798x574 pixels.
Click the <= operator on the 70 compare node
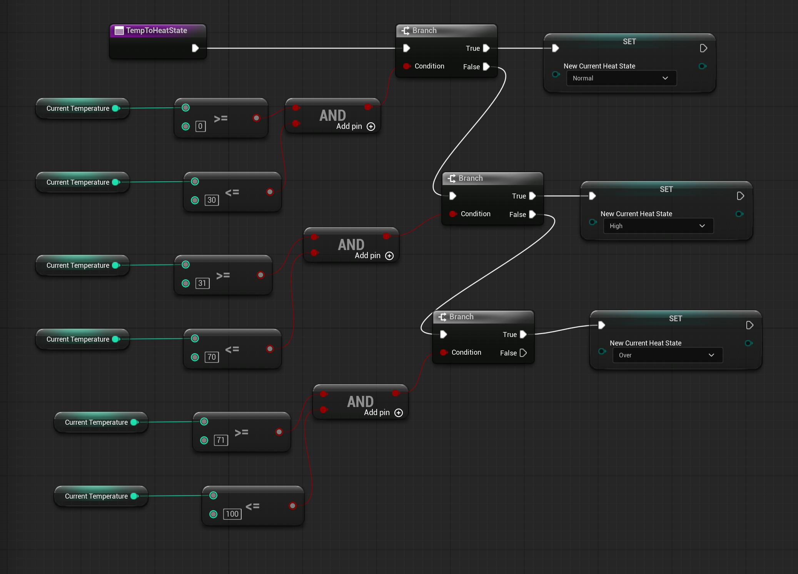click(x=232, y=349)
